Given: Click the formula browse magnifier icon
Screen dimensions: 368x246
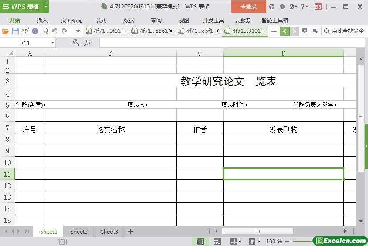Looking at the screenshot, I should (x=76, y=42).
